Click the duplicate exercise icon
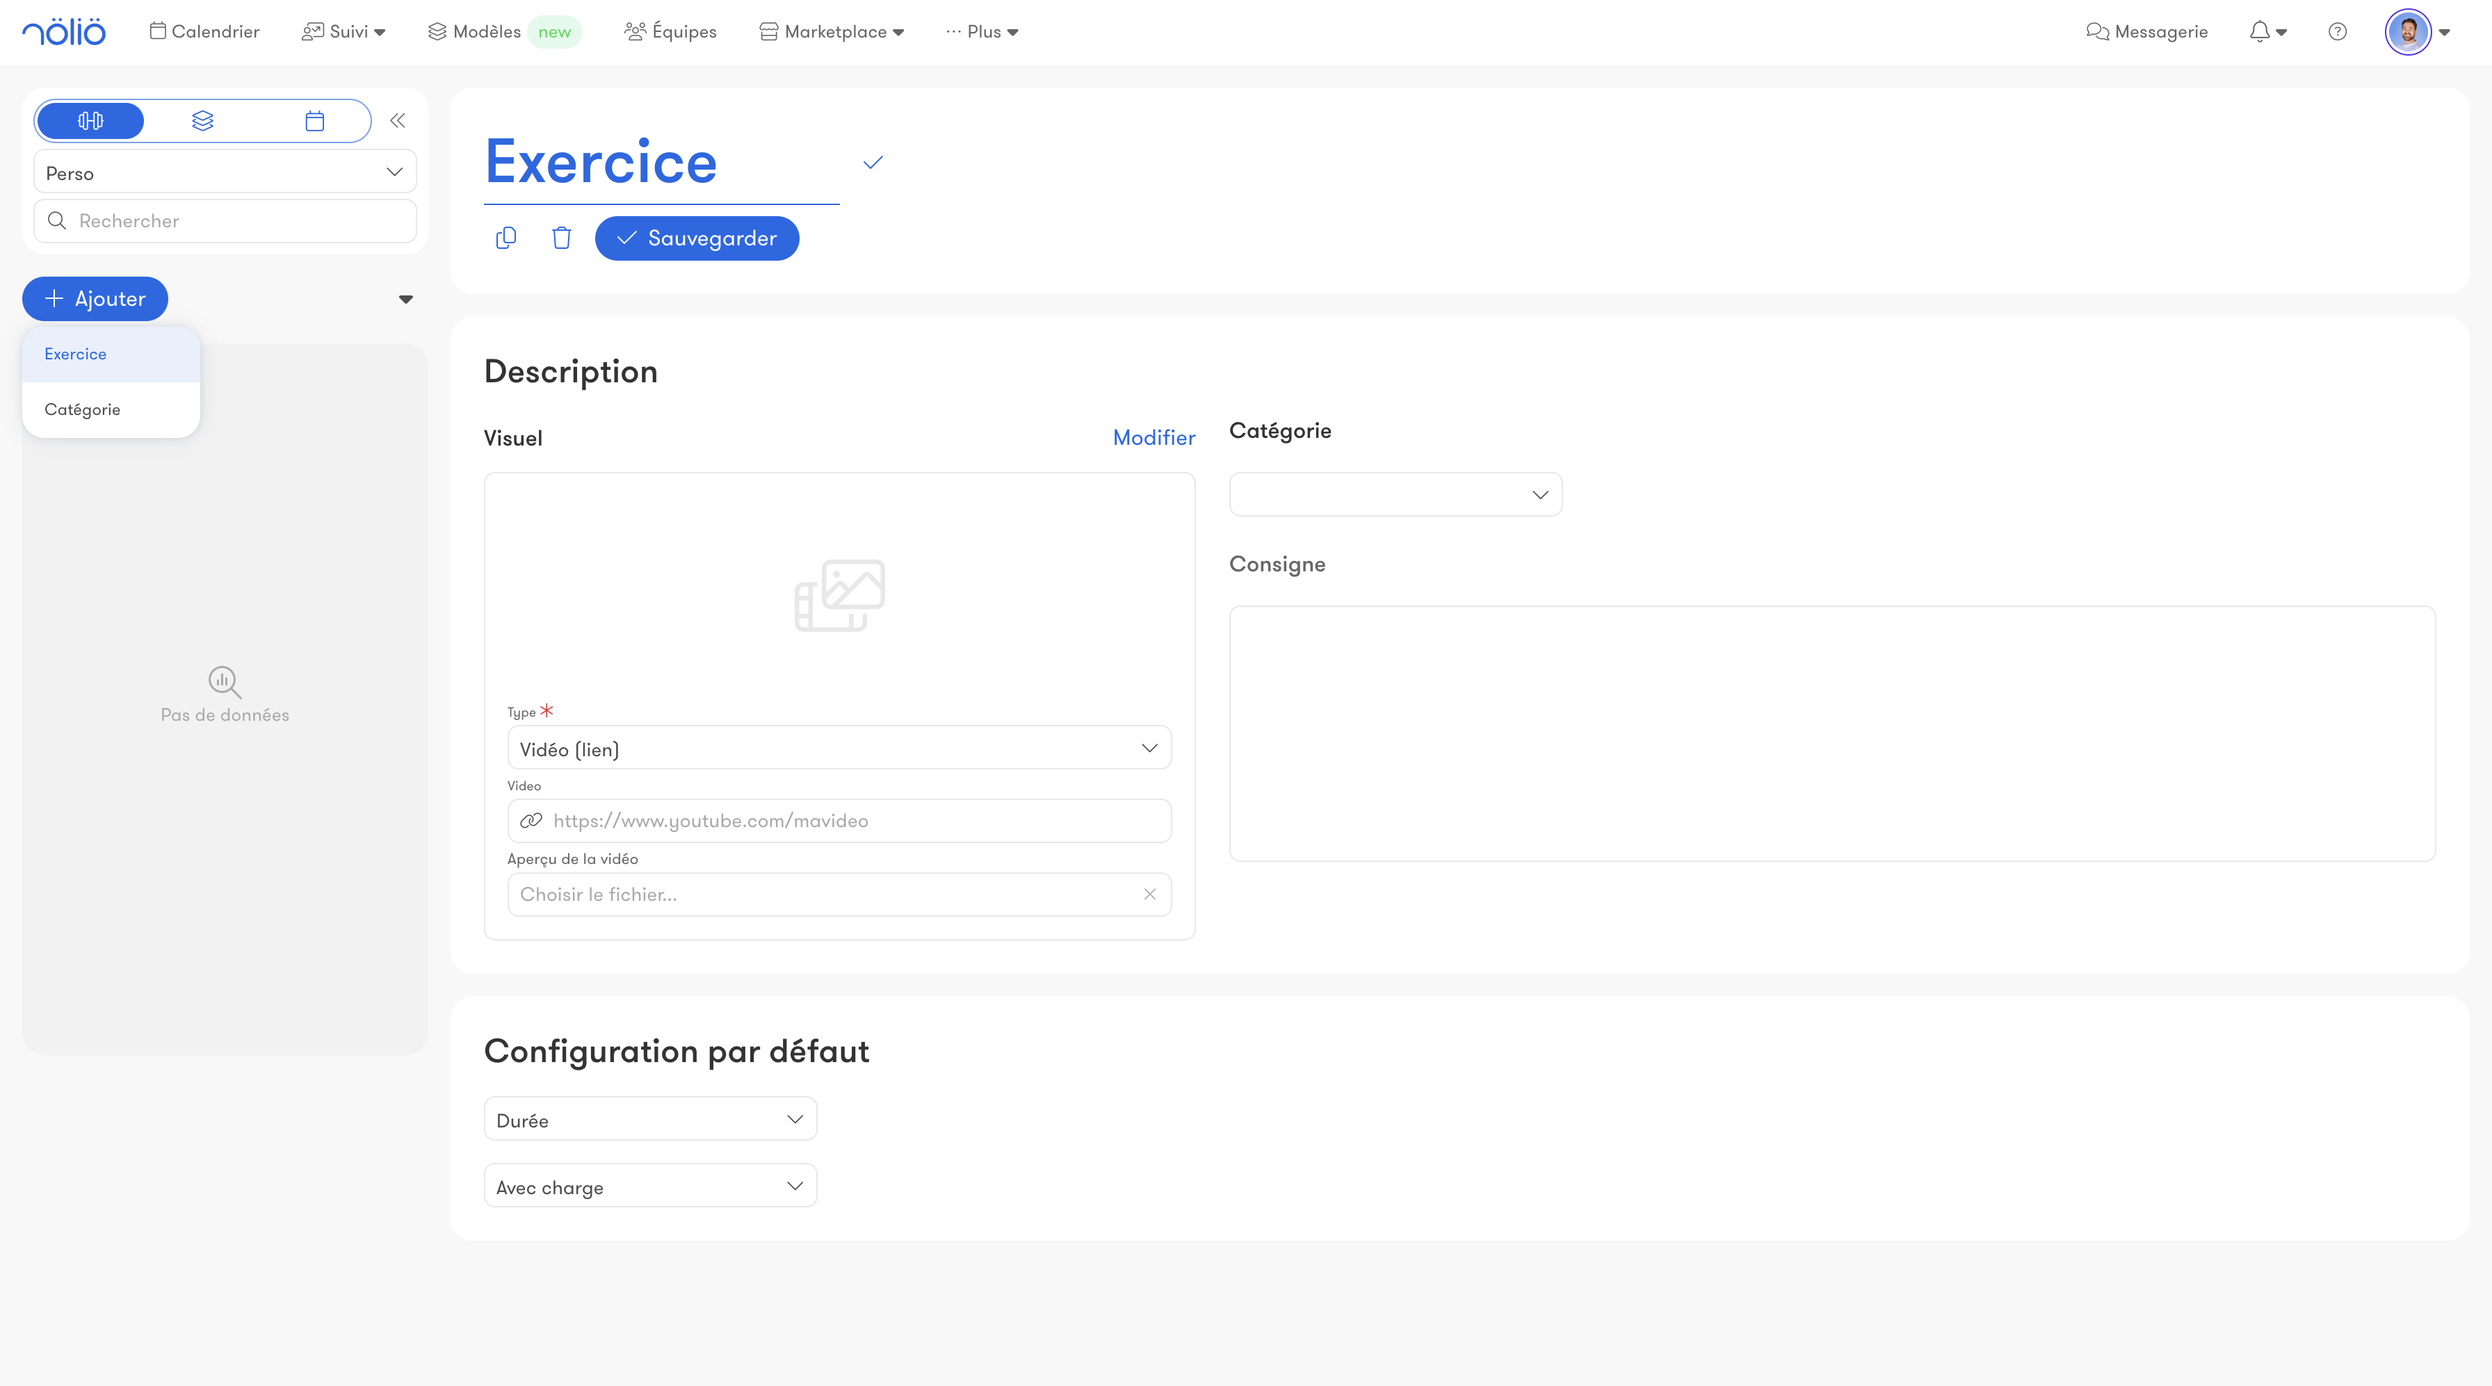The width and height of the screenshot is (2492, 1386). click(x=506, y=238)
